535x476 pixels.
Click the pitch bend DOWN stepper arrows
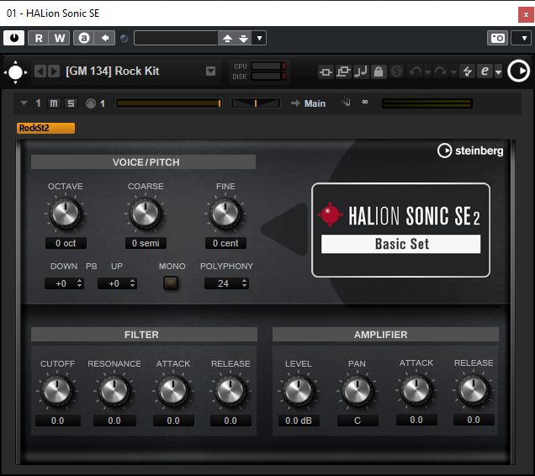[80, 283]
